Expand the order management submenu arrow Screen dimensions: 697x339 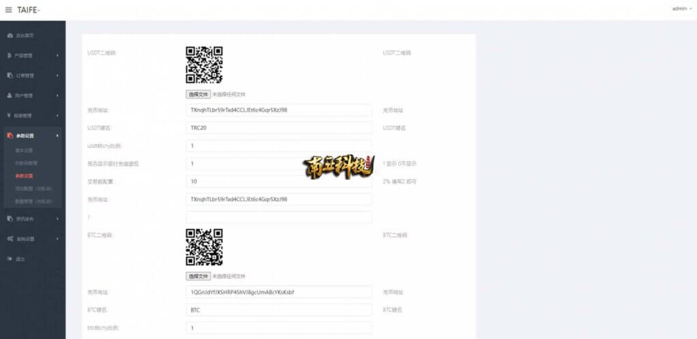[58, 76]
